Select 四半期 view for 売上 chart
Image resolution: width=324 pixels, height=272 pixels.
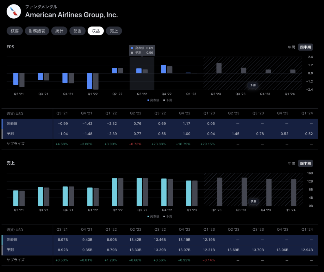tap(305, 163)
